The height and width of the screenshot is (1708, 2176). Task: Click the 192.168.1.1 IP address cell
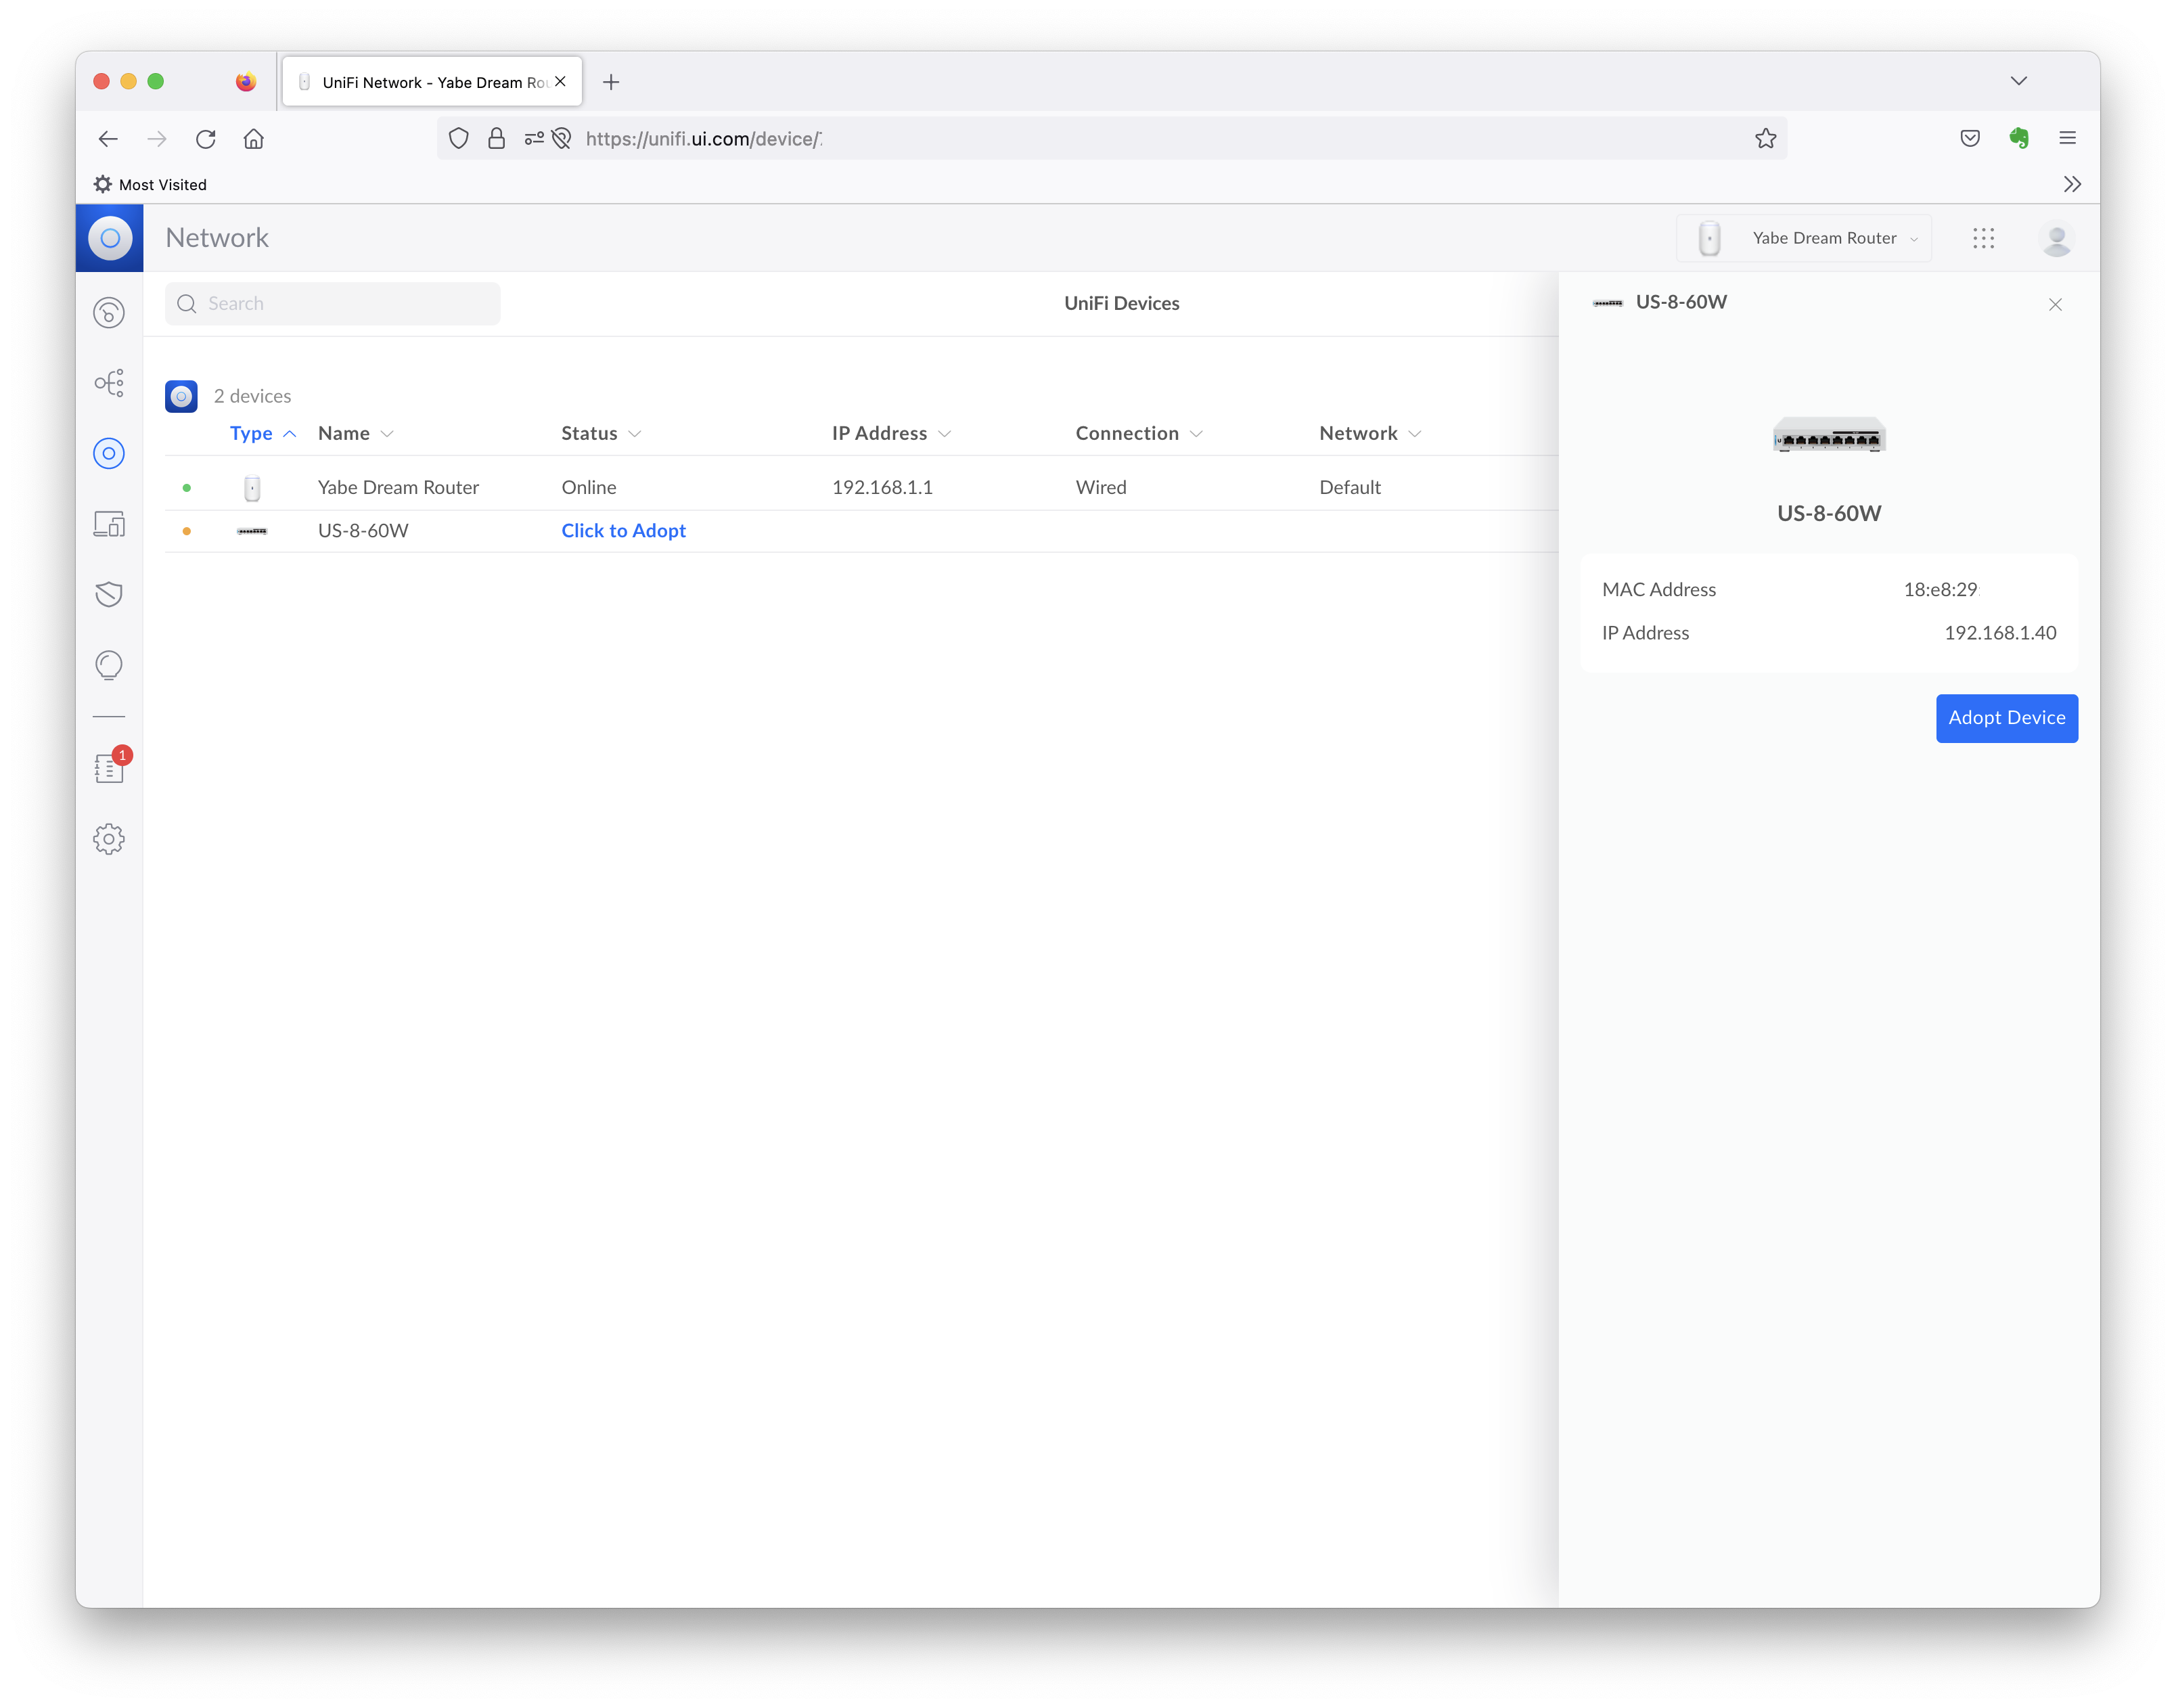click(x=882, y=488)
